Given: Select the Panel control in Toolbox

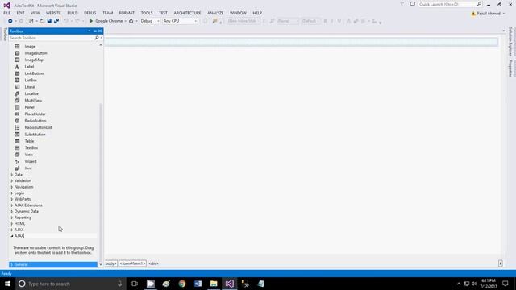Looking at the screenshot, I should pyautogui.click(x=29, y=107).
